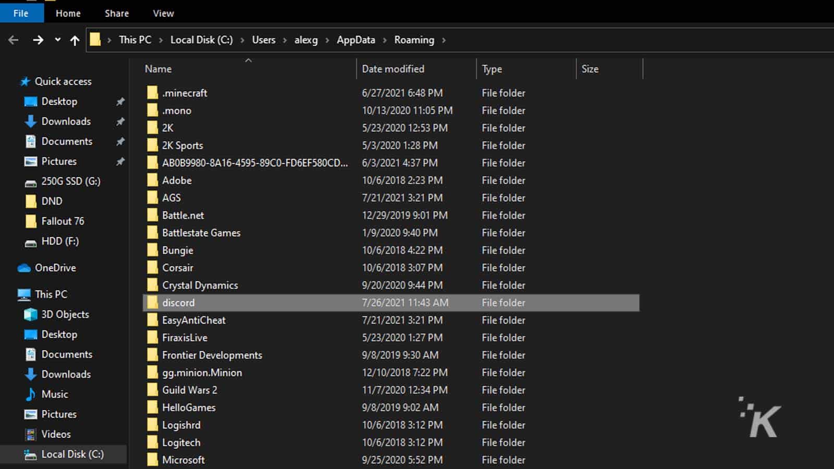
Task: Select the discord folder row
Action: (x=391, y=303)
